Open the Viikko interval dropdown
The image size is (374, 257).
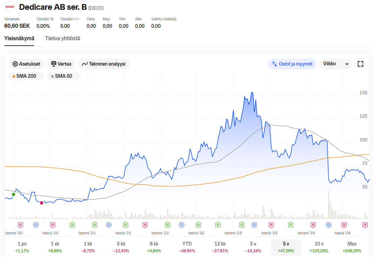[x=335, y=64]
